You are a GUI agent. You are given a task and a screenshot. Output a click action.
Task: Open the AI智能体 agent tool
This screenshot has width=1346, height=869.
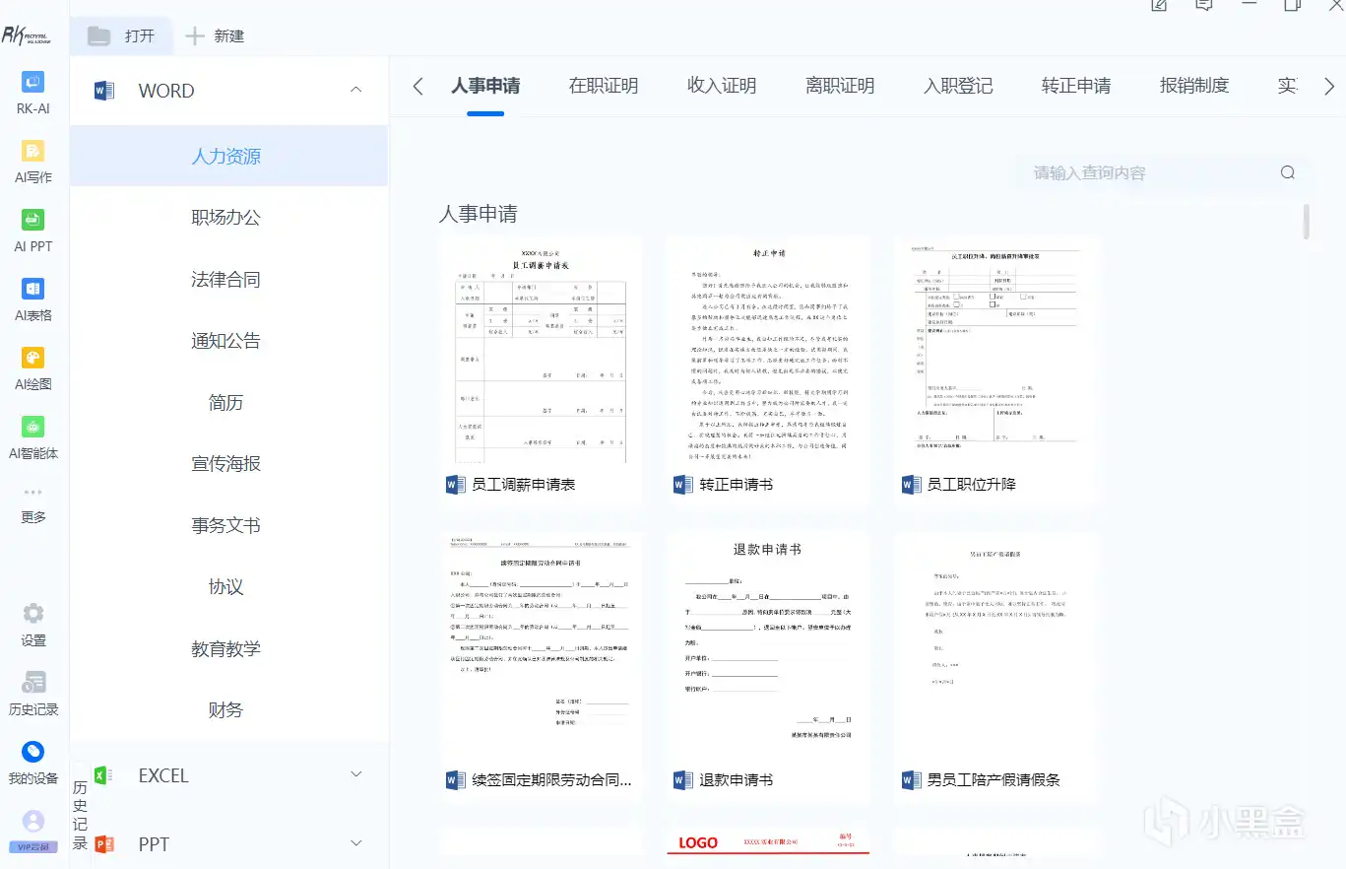(x=33, y=438)
